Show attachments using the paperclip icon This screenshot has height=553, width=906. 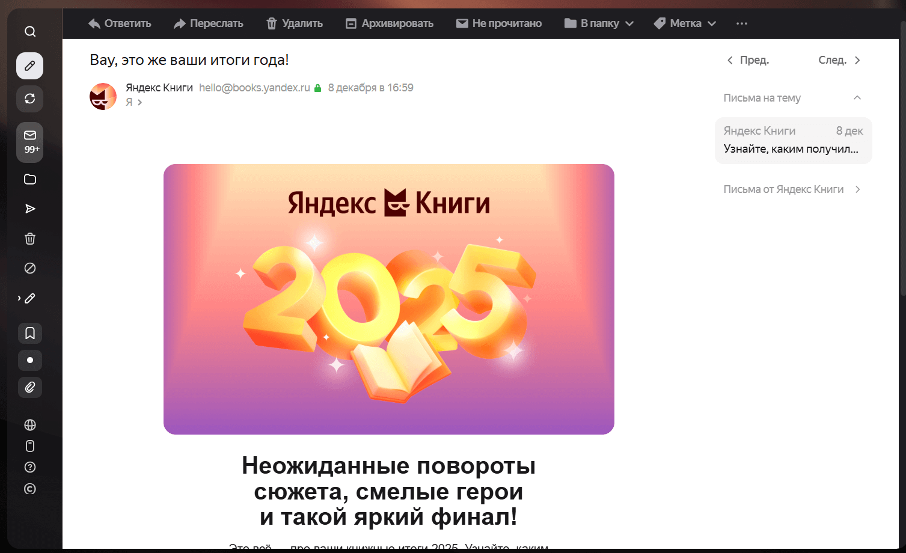pyautogui.click(x=29, y=387)
